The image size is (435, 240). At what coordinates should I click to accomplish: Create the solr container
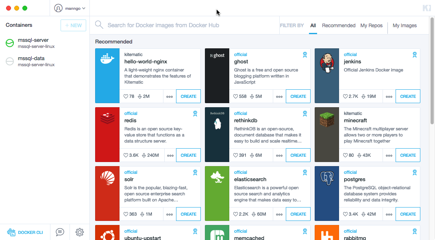(x=188, y=214)
